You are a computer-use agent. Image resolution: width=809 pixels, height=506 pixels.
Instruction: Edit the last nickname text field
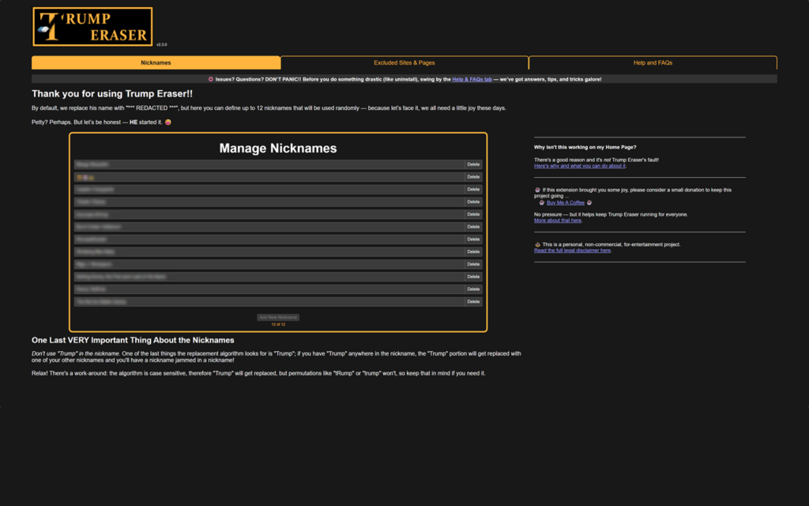(269, 301)
